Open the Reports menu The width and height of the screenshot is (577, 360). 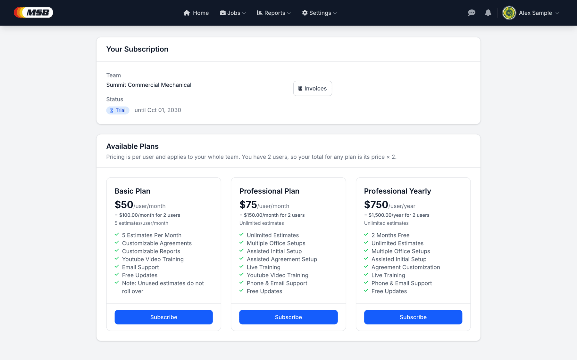[x=274, y=13]
